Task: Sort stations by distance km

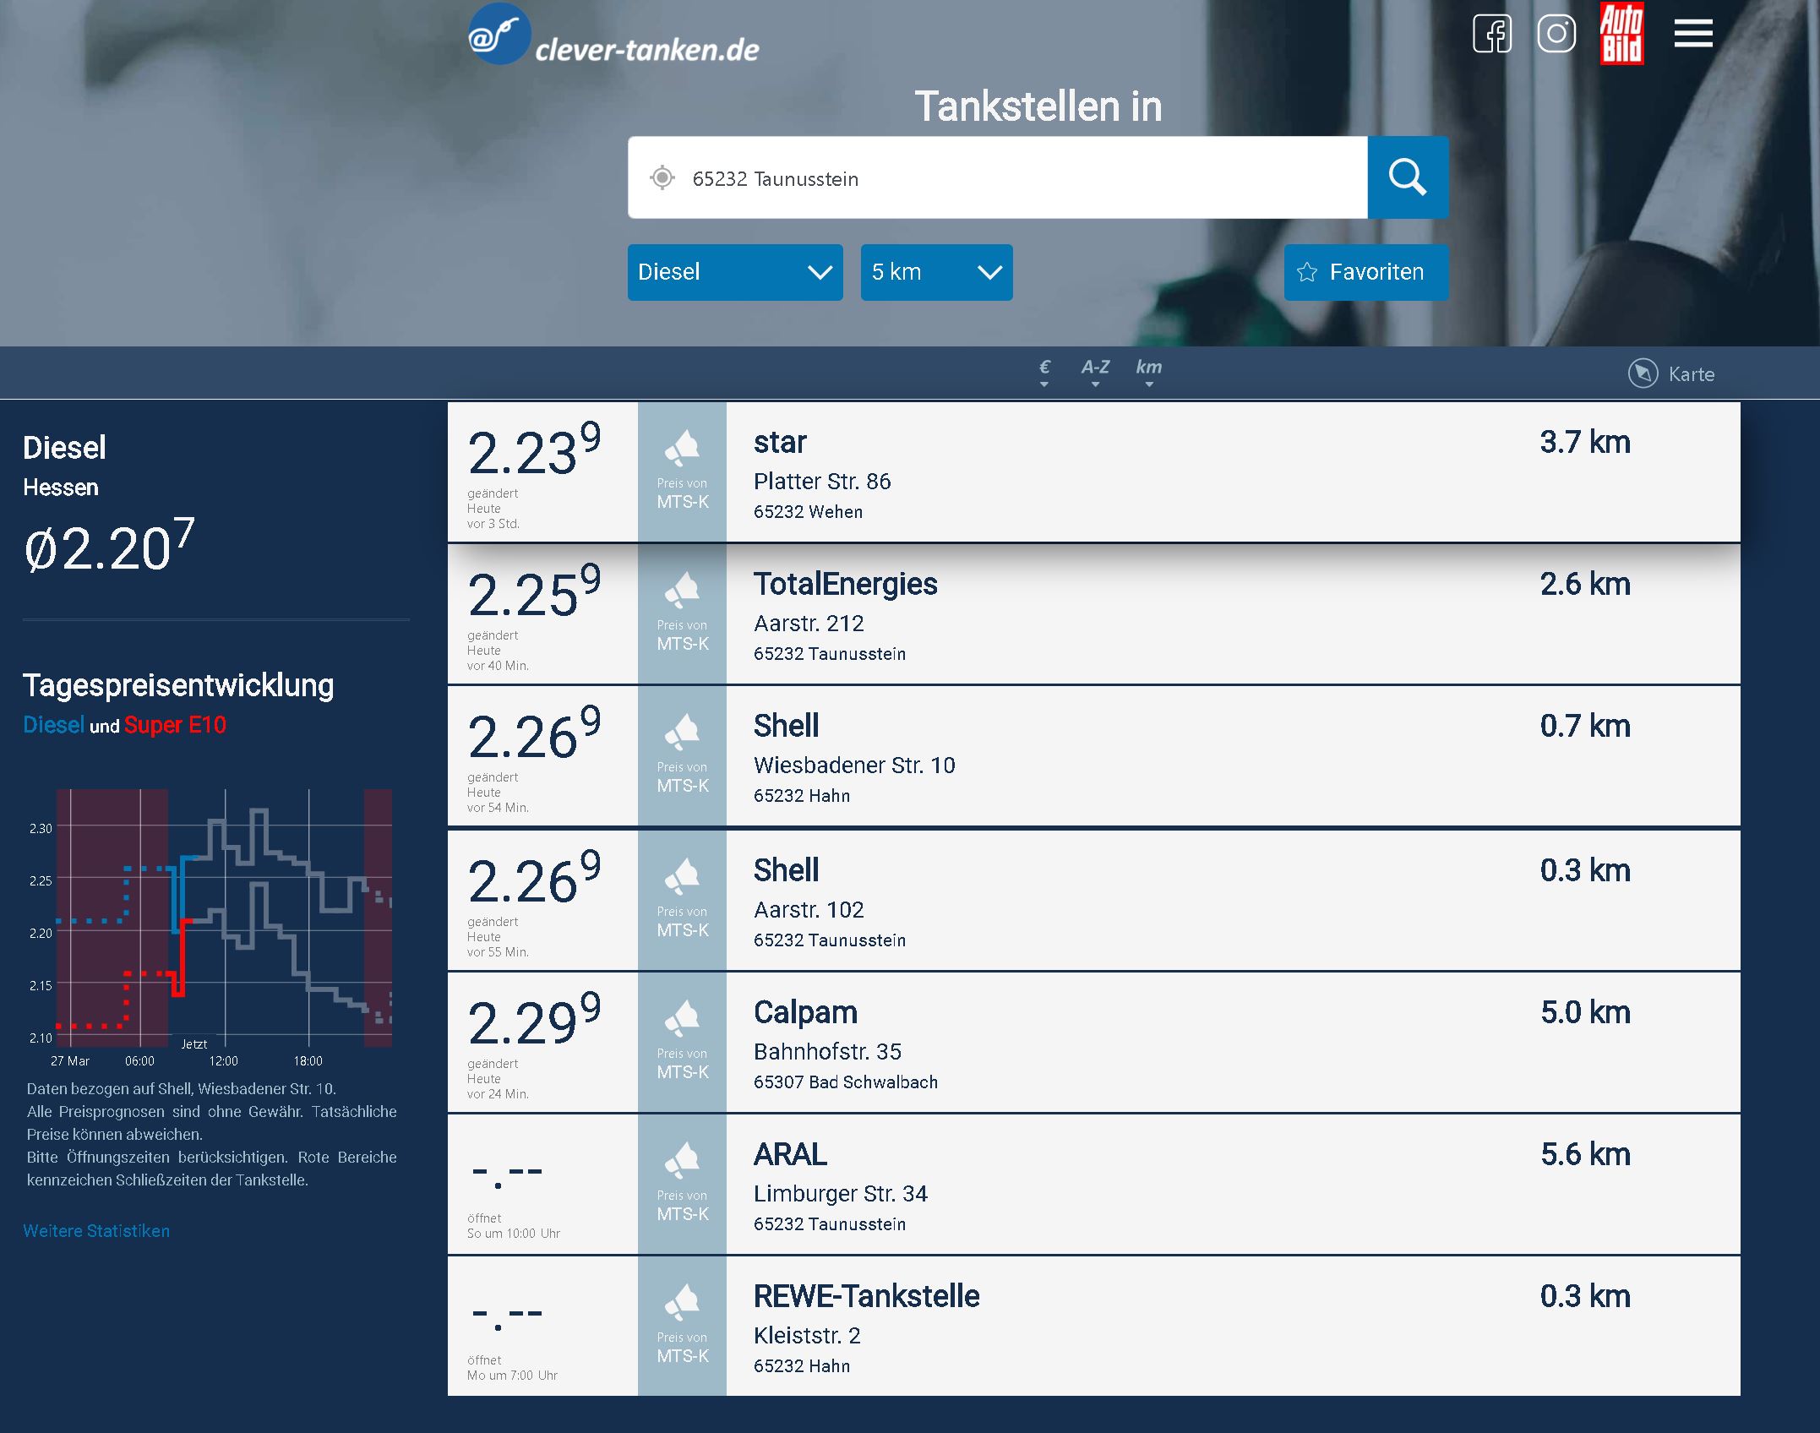Action: coord(1148,372)
